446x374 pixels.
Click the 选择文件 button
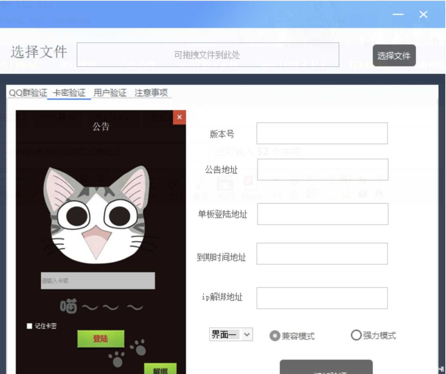[394, 55]
